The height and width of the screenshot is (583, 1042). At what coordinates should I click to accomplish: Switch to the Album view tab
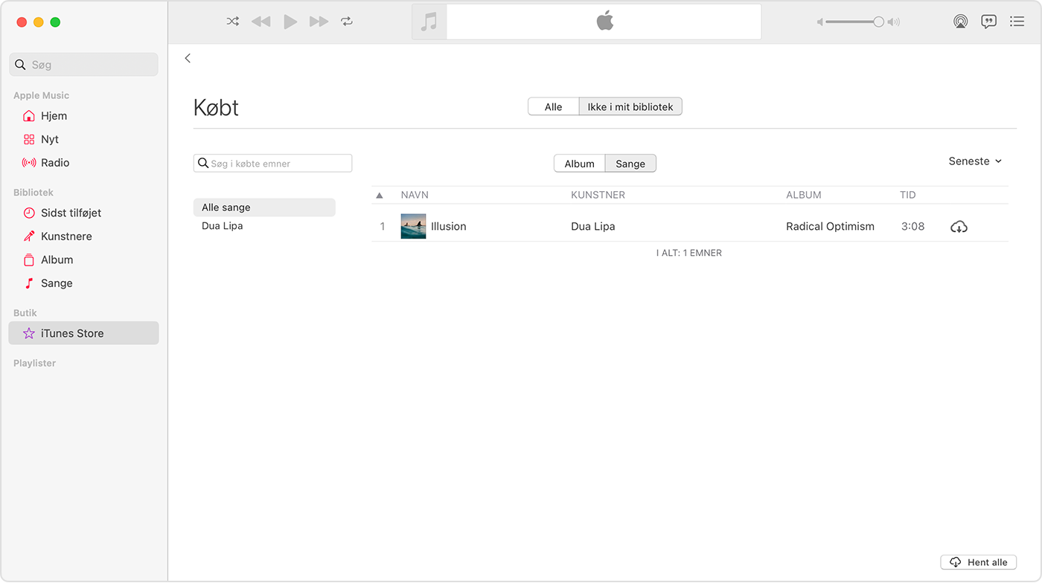579,164
